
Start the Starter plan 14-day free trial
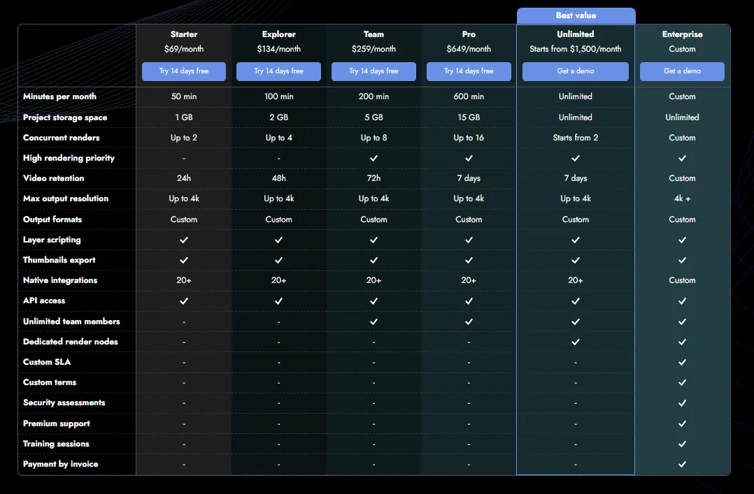(x=184, y=71)
